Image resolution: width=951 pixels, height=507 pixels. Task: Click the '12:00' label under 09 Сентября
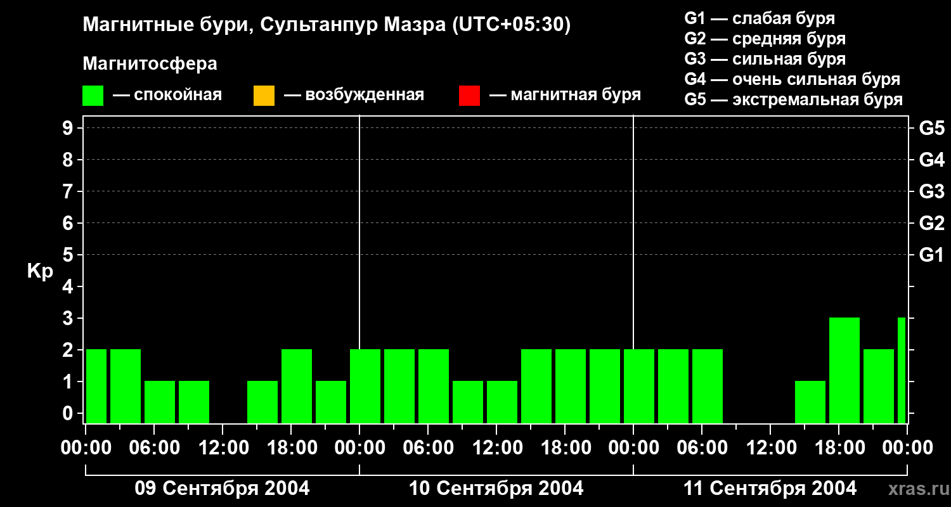(223, 448)
